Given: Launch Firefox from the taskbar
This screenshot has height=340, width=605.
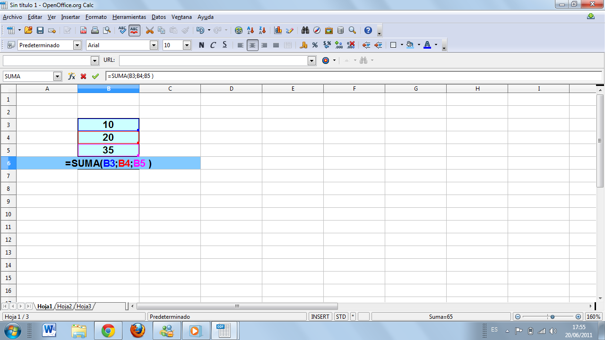Looking at the screenshot, I should click(x=138, y=330).
